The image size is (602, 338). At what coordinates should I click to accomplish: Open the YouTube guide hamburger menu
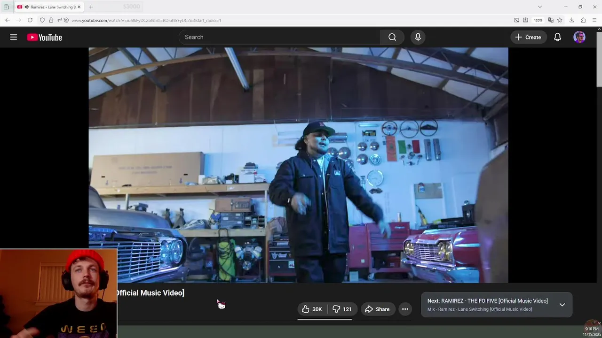pos(14,37)
